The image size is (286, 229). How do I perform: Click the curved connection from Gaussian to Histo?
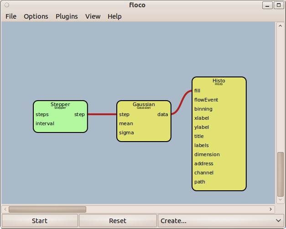[x=181, y=102]
